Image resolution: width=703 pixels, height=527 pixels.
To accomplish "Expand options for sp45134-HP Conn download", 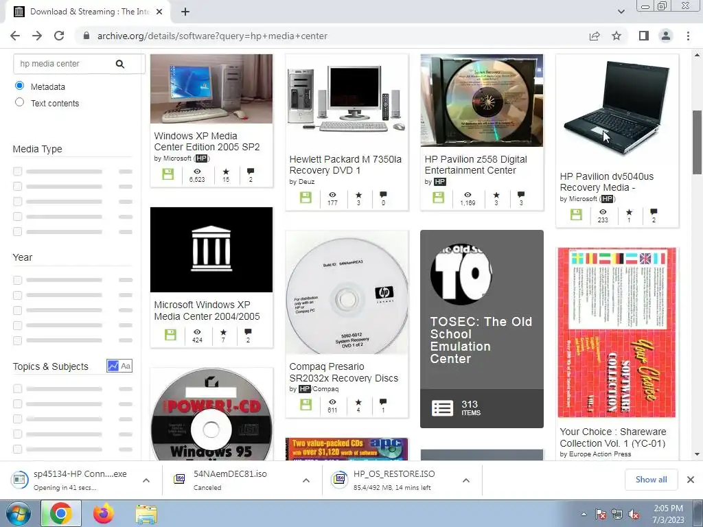I will tap(146, 480).
